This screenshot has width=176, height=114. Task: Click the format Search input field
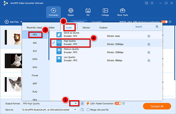144,27
